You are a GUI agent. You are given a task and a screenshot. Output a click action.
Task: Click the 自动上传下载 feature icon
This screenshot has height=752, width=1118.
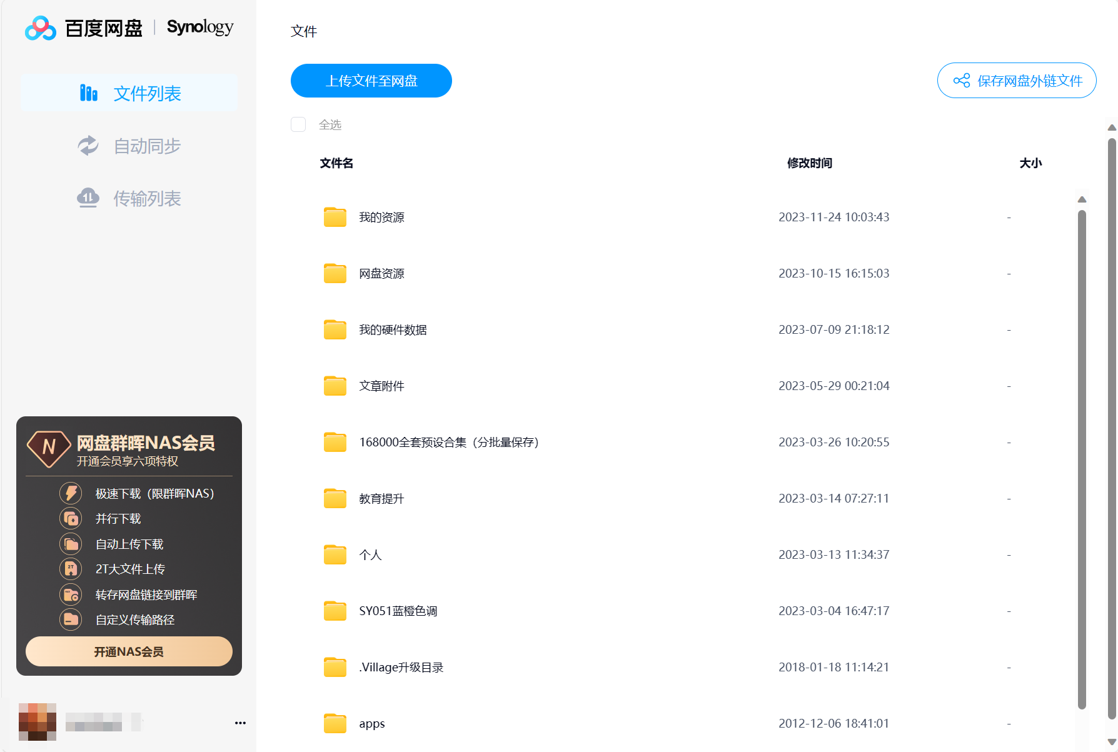click(71, 544)
